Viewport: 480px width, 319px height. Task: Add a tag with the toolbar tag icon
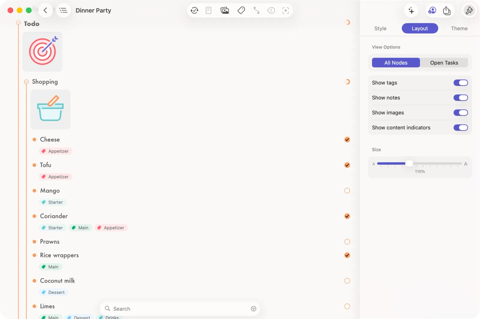tap(241, 10)
